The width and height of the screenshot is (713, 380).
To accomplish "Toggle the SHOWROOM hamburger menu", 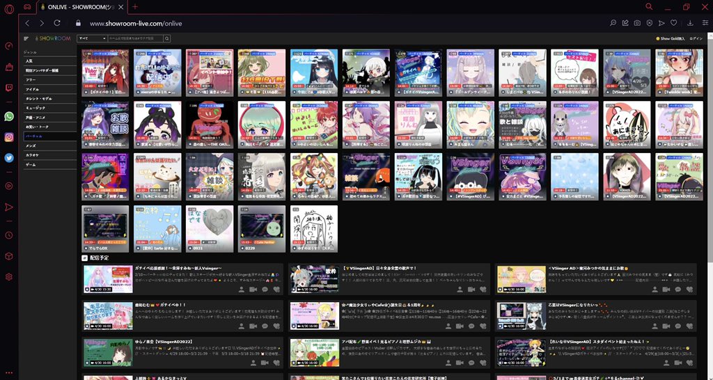I will pyautogui.click(x=26, y=39).
